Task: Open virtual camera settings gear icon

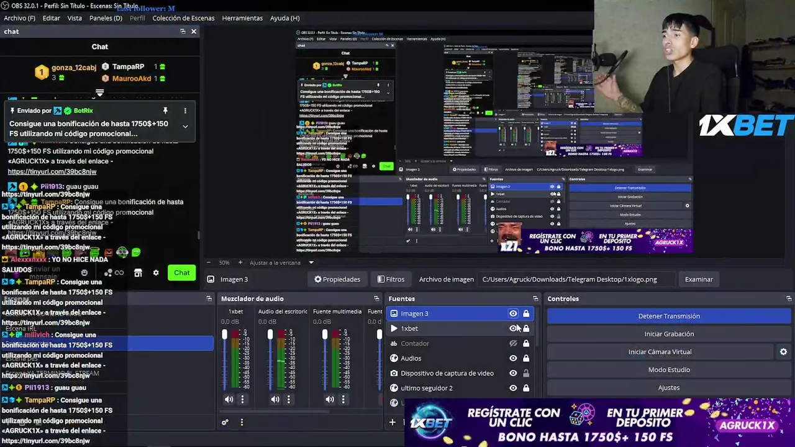Action: (x=783, y=351)
